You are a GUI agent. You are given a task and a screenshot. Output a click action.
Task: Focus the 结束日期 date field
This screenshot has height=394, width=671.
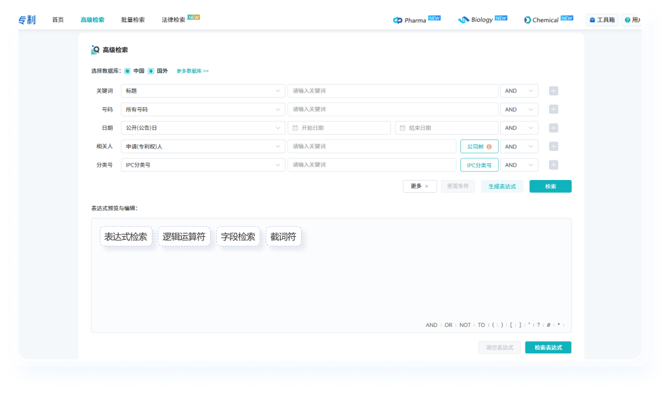point(447,128)
